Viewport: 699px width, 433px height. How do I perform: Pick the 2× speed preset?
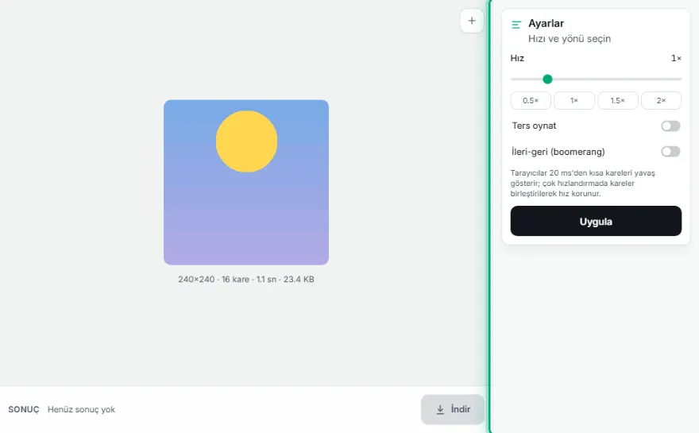tap(661, 100)
